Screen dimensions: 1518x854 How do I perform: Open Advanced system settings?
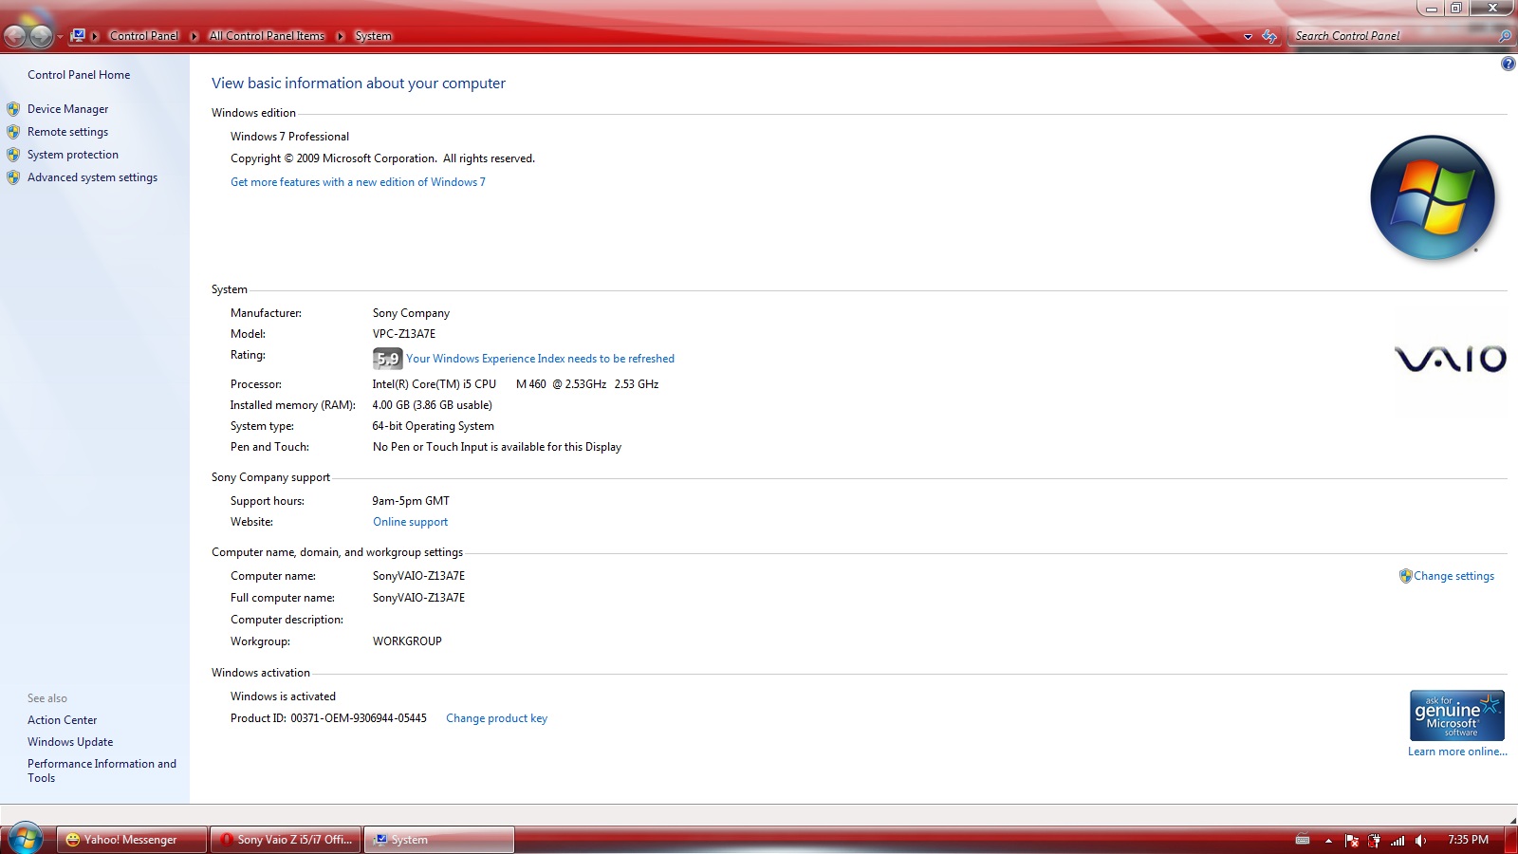pyautogui.click(x=92, y=177)
